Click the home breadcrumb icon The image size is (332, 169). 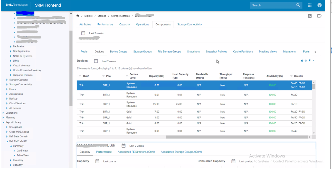[78, 16]
